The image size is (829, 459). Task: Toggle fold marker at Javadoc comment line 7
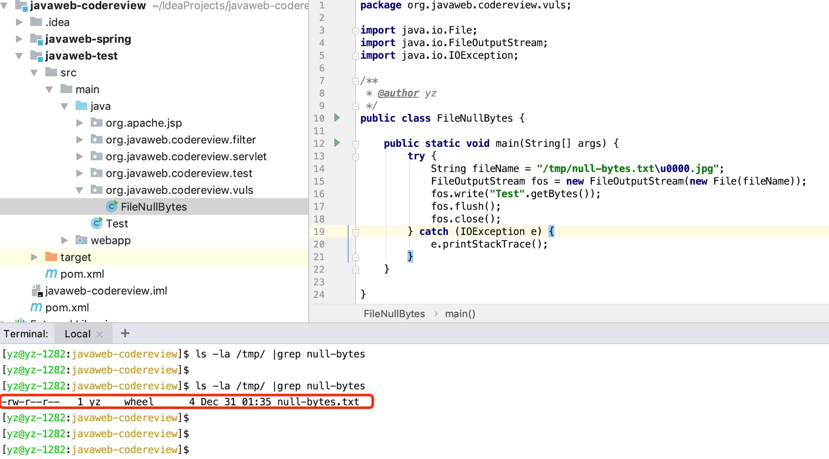[x=356, y=81]
